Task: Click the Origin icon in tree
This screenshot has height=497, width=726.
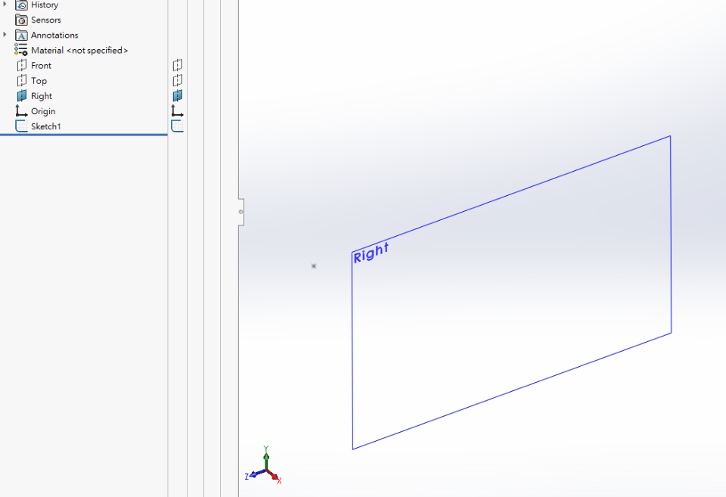Action: point(21,110)
